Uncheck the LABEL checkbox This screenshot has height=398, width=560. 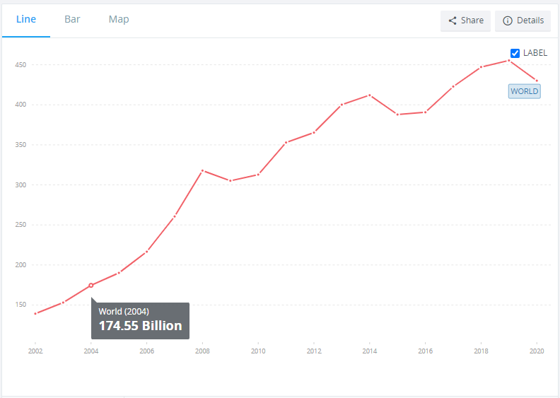click(x=515, y=53)
